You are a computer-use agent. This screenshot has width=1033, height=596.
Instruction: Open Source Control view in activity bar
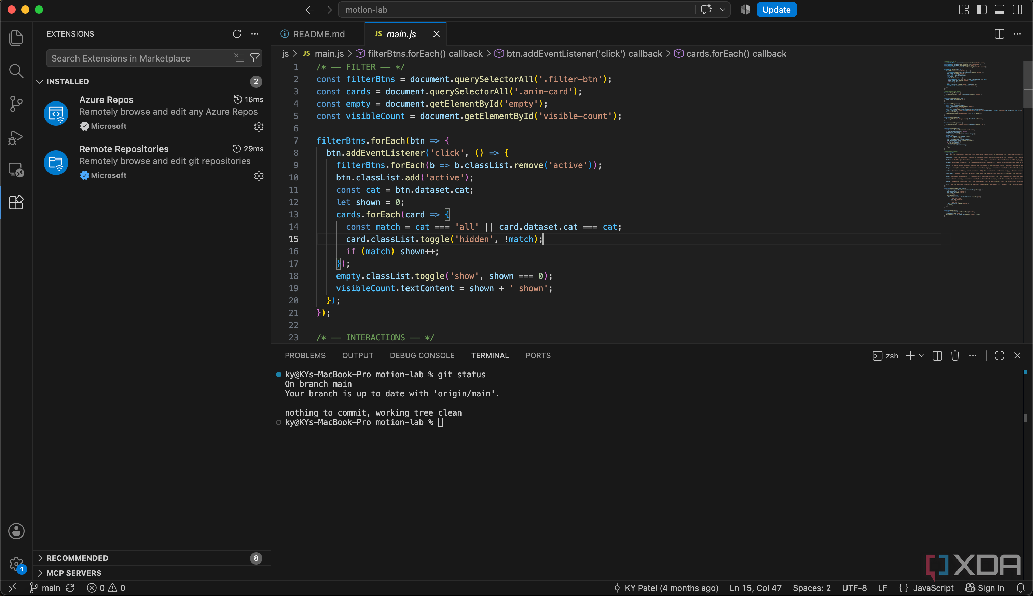pos(16,104)
